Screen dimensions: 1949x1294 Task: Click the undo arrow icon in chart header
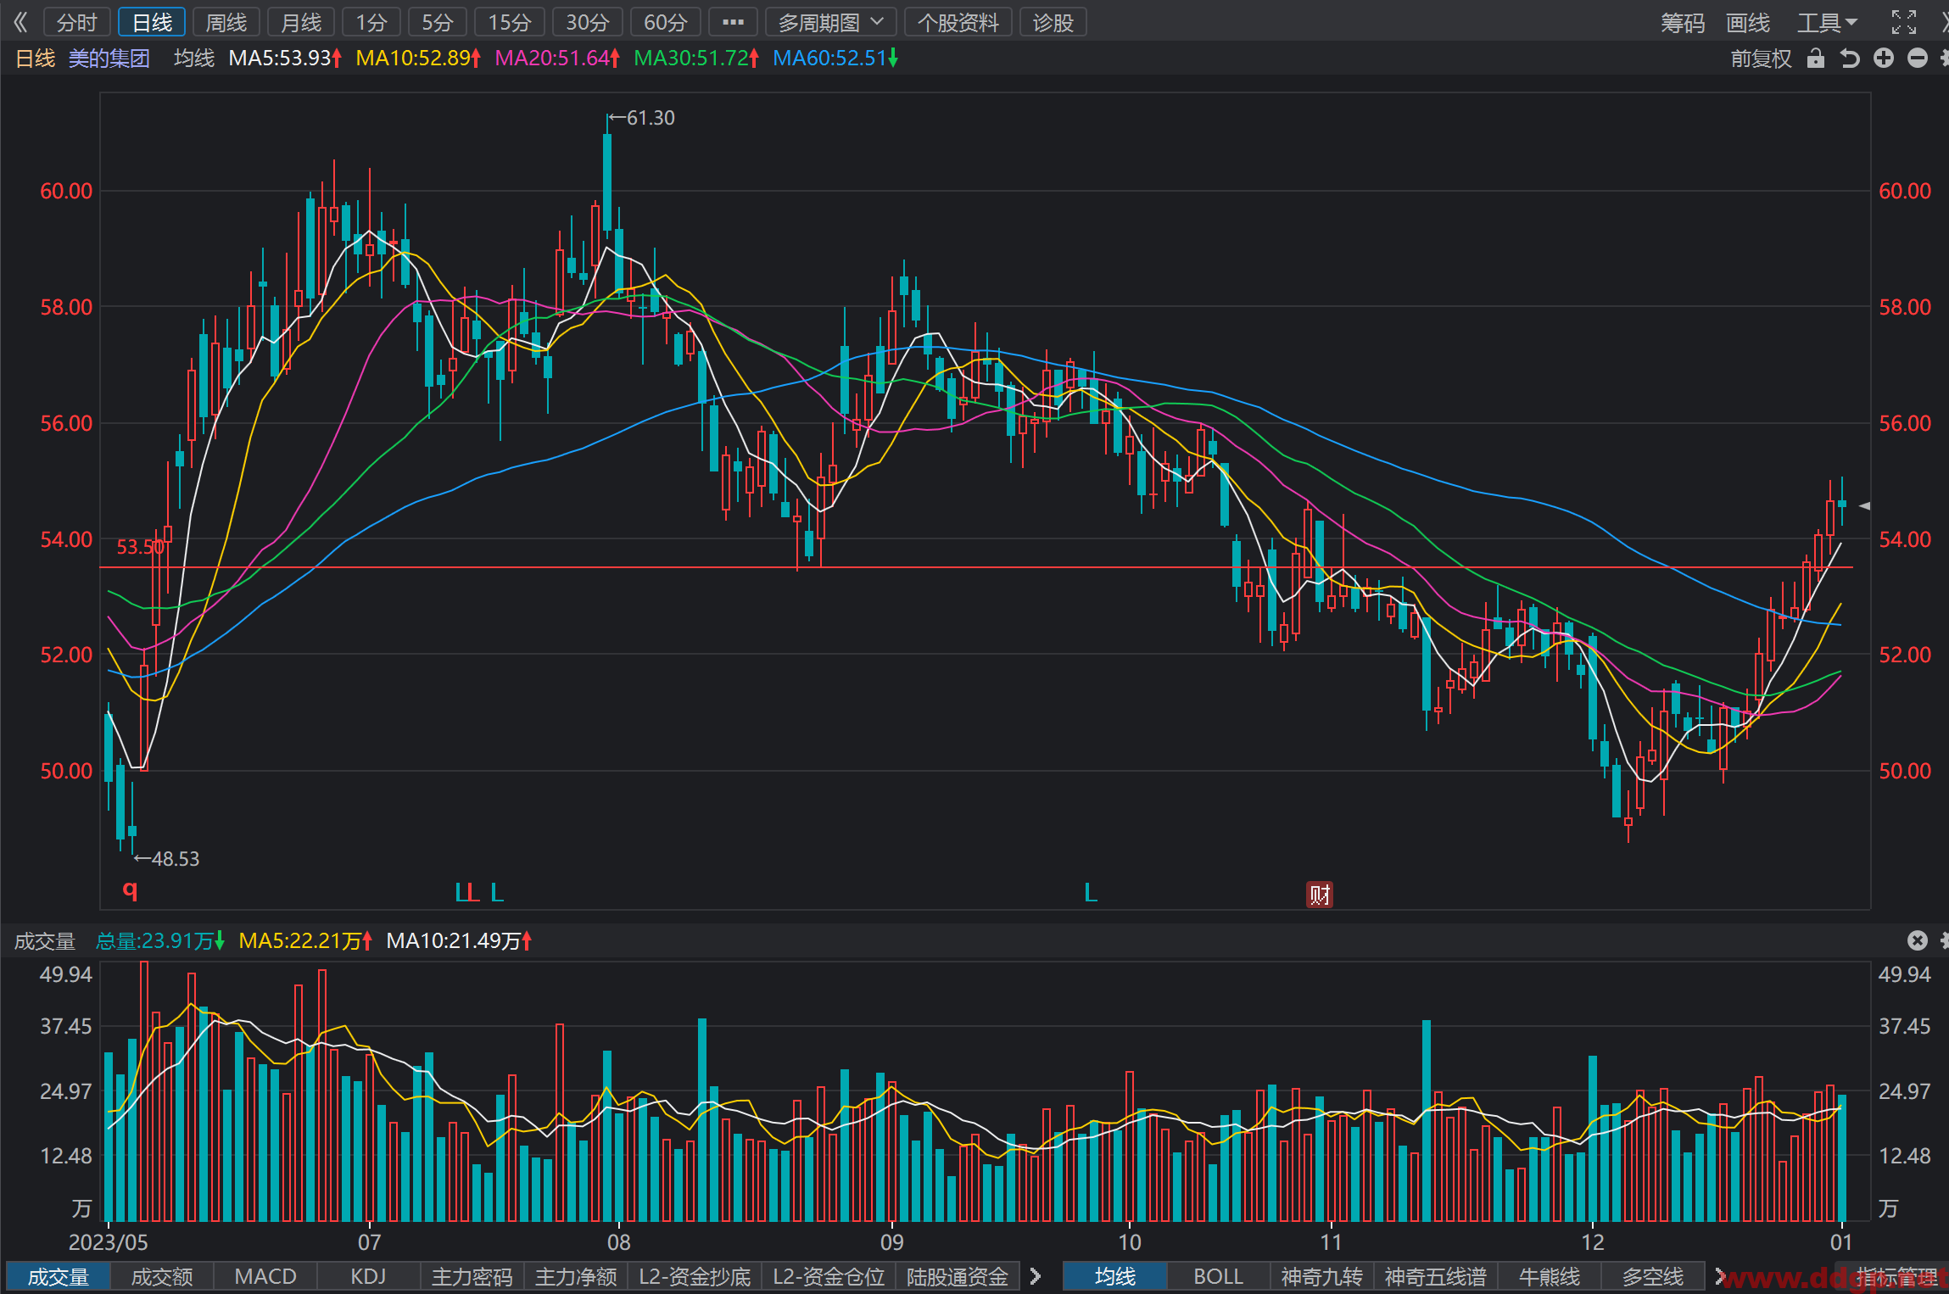click(x=1850, y=58)
